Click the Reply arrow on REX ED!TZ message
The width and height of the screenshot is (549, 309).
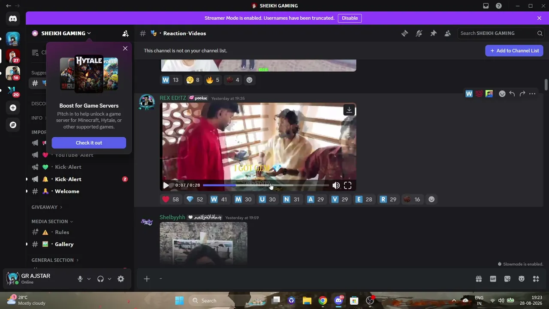pyautogui.click(x=512, y=94)
